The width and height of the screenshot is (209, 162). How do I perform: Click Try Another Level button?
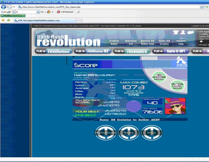(x=159, y=77)
